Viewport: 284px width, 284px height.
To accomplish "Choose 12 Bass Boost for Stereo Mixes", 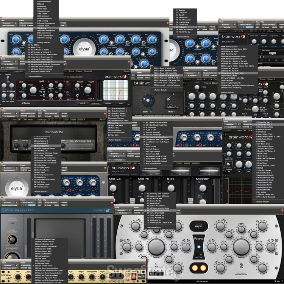I will (x=237, y=73).
